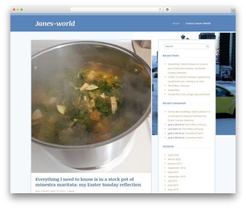The image size is (246, 208).
Task: Open first Jane's-World comment on Transitions Part 1
Action: click(194, 133)
